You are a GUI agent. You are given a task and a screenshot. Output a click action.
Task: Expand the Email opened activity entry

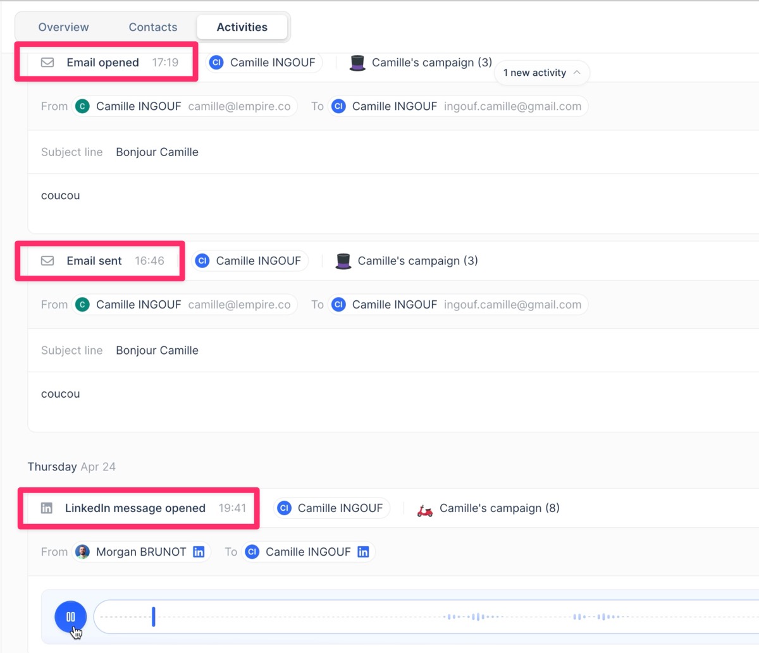(102, 62)
